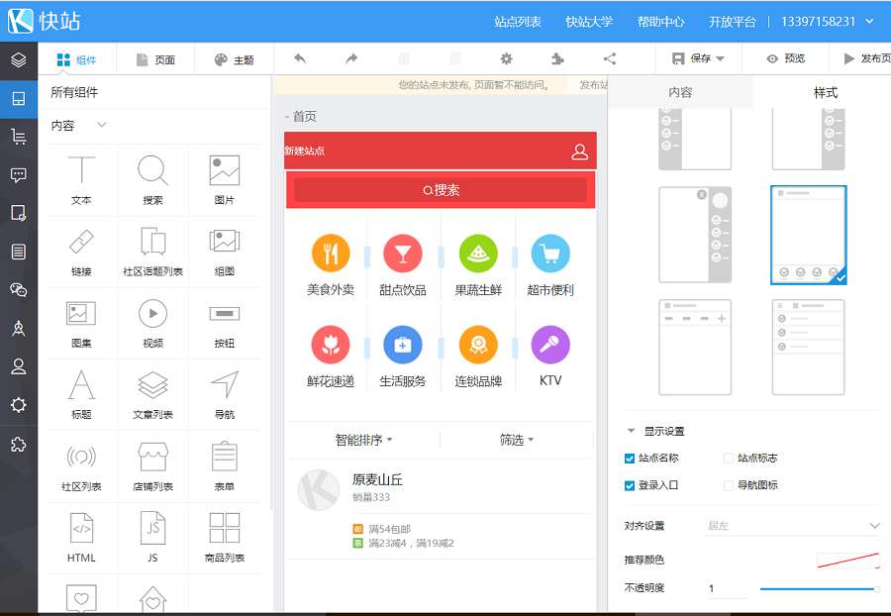This screenshot has width=891, height=616.
Task: Add the 视频 video component
Action: click(152, 323)
